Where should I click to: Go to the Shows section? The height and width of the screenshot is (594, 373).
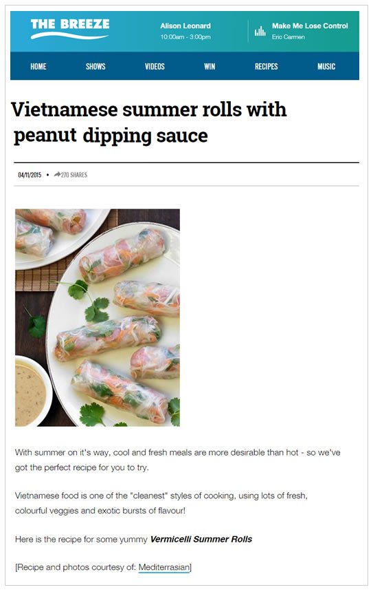tap(95, 66)
